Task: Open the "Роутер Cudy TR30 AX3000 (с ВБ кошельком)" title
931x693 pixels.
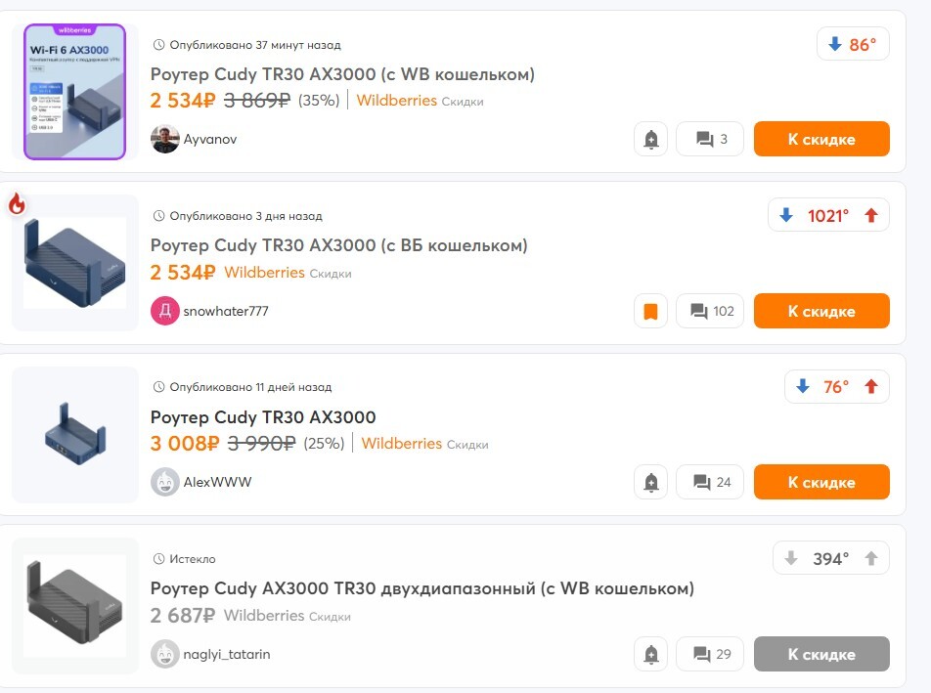Action: tap(338, 245)
